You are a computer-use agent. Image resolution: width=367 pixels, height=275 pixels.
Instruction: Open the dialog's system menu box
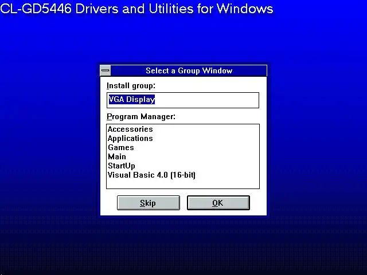point(106,70)
